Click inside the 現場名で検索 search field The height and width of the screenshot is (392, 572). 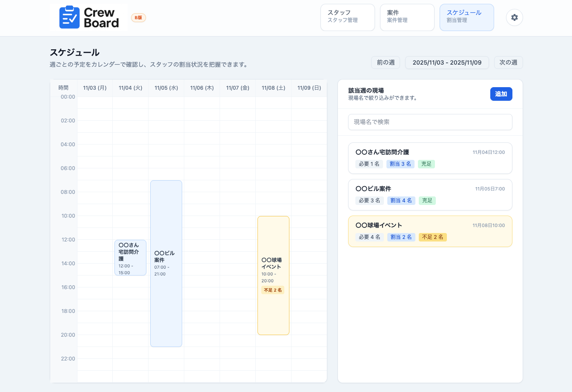tap(430, 122)
